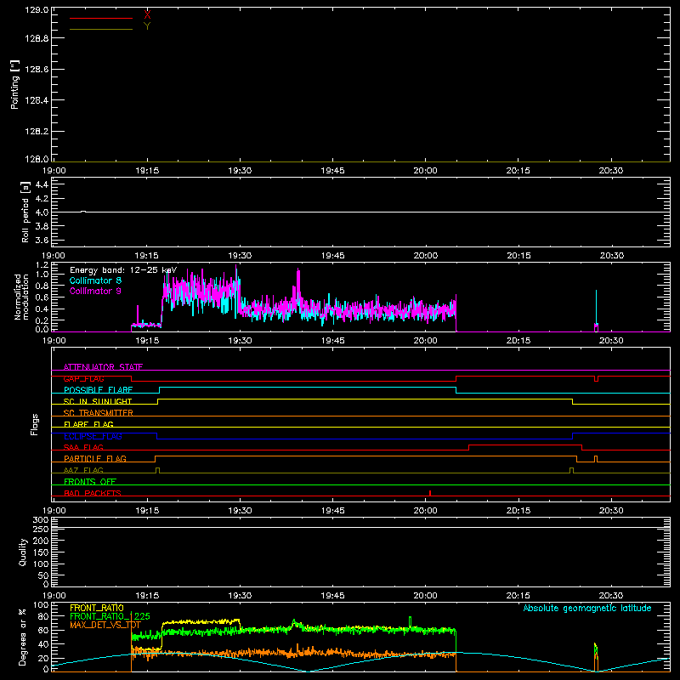Click the magenta 'Collimator 9' legend label
The image size is (680, 680).
(95, 291)
